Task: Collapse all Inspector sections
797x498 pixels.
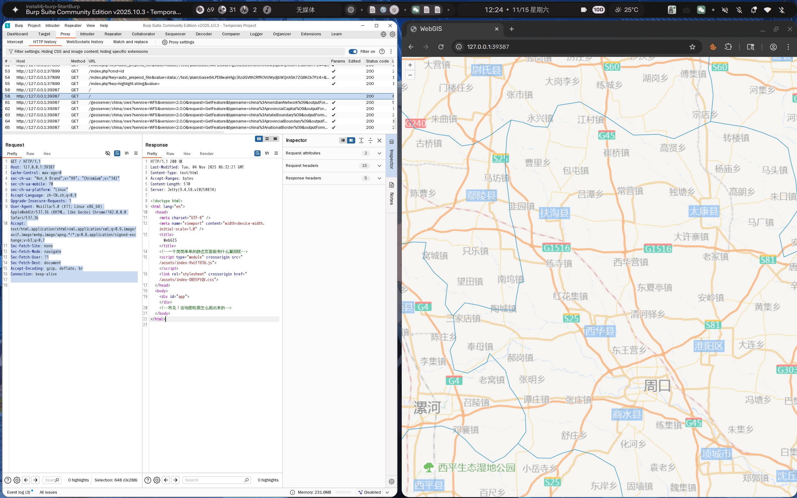Action: pos(370,140)
